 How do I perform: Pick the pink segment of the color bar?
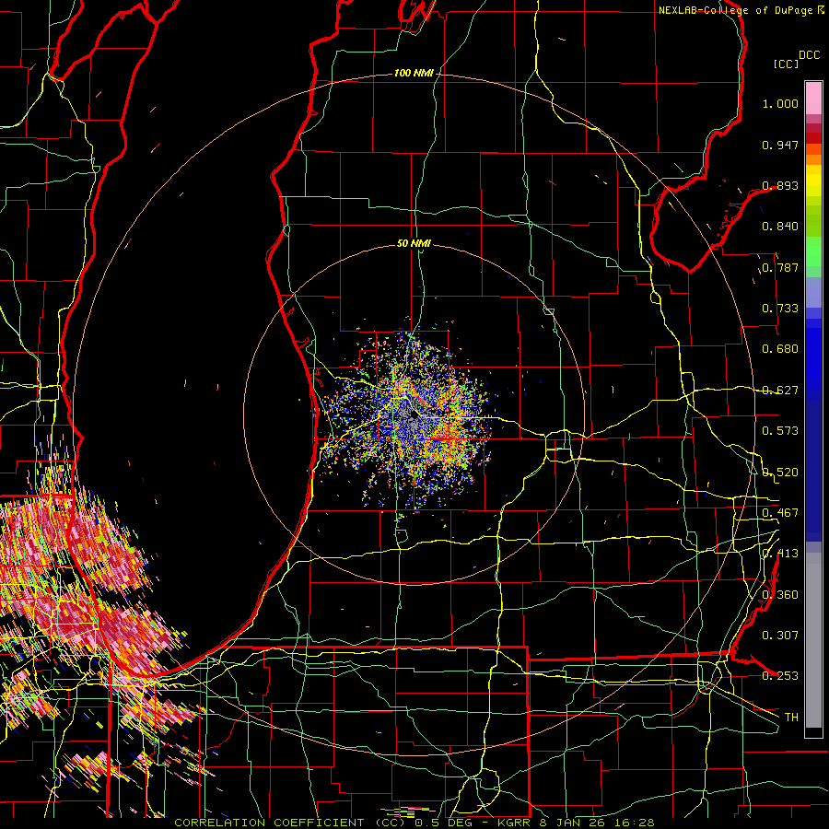813,98
